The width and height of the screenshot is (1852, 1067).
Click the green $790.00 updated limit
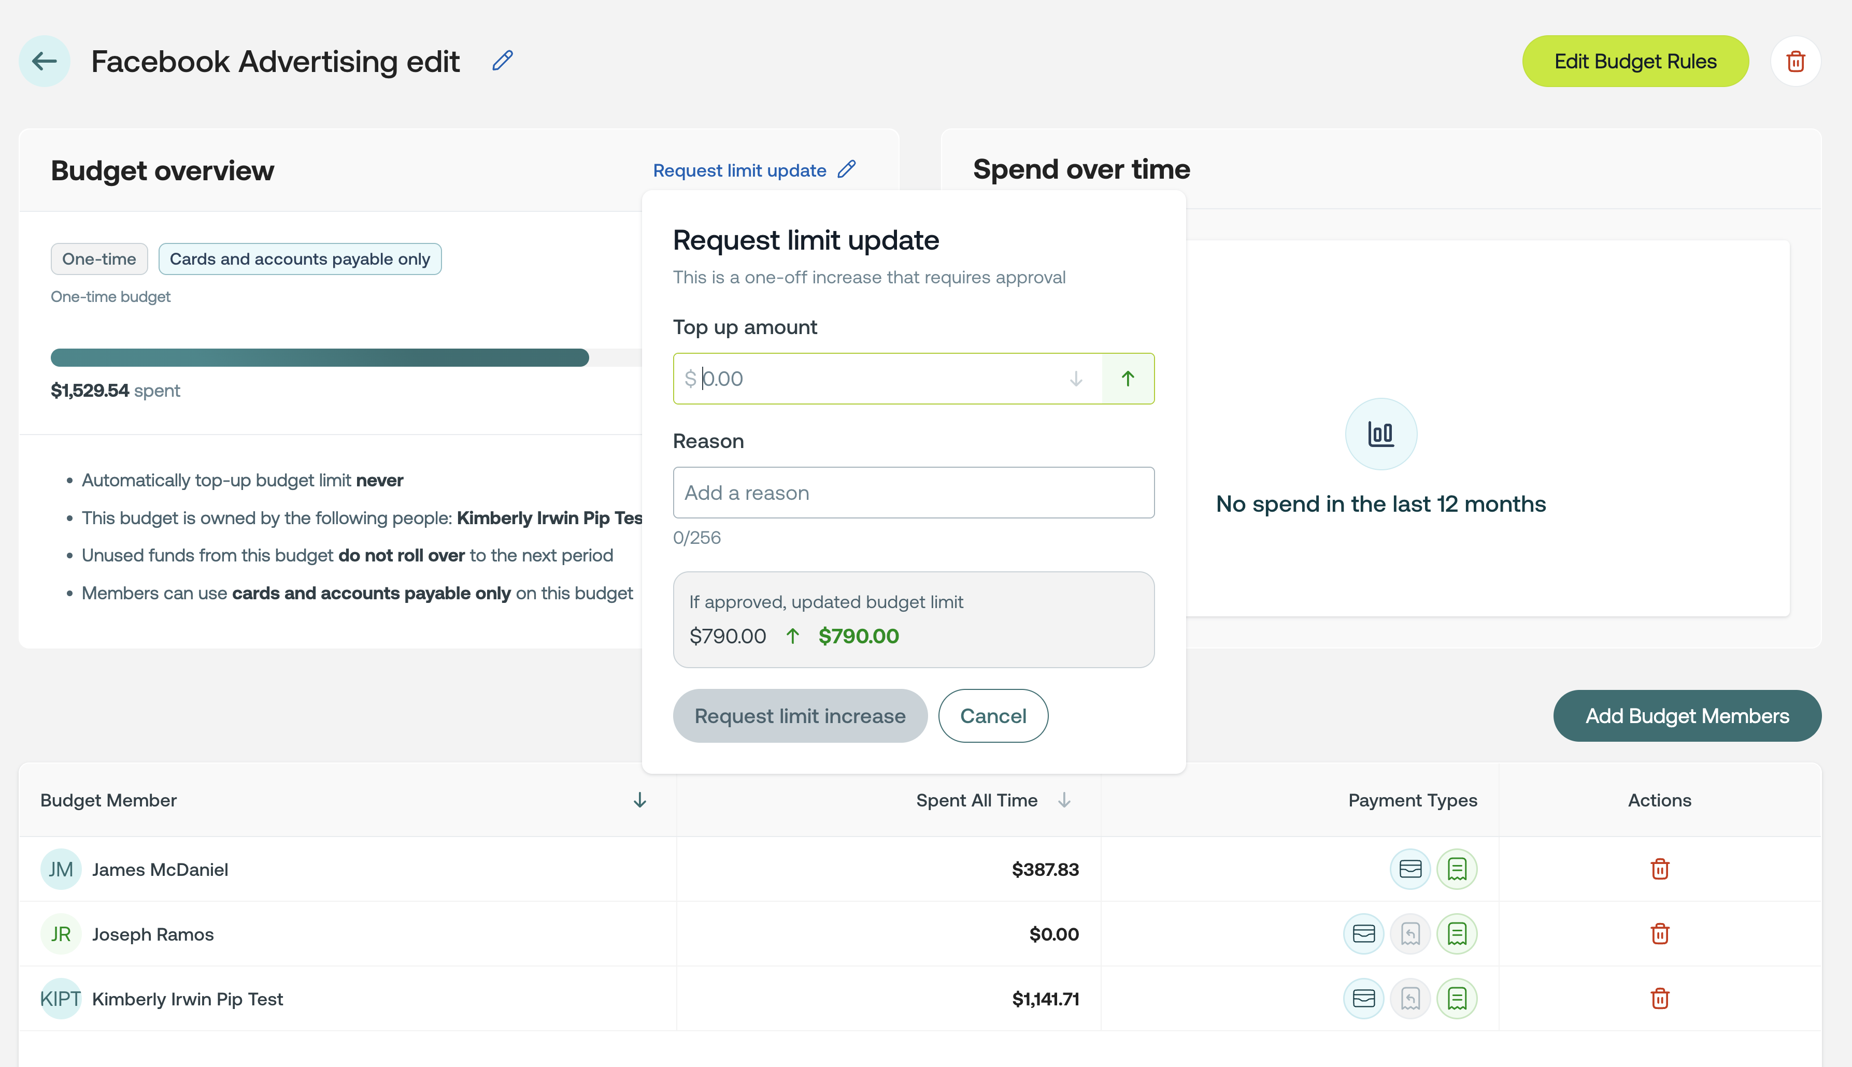[859, 636]
